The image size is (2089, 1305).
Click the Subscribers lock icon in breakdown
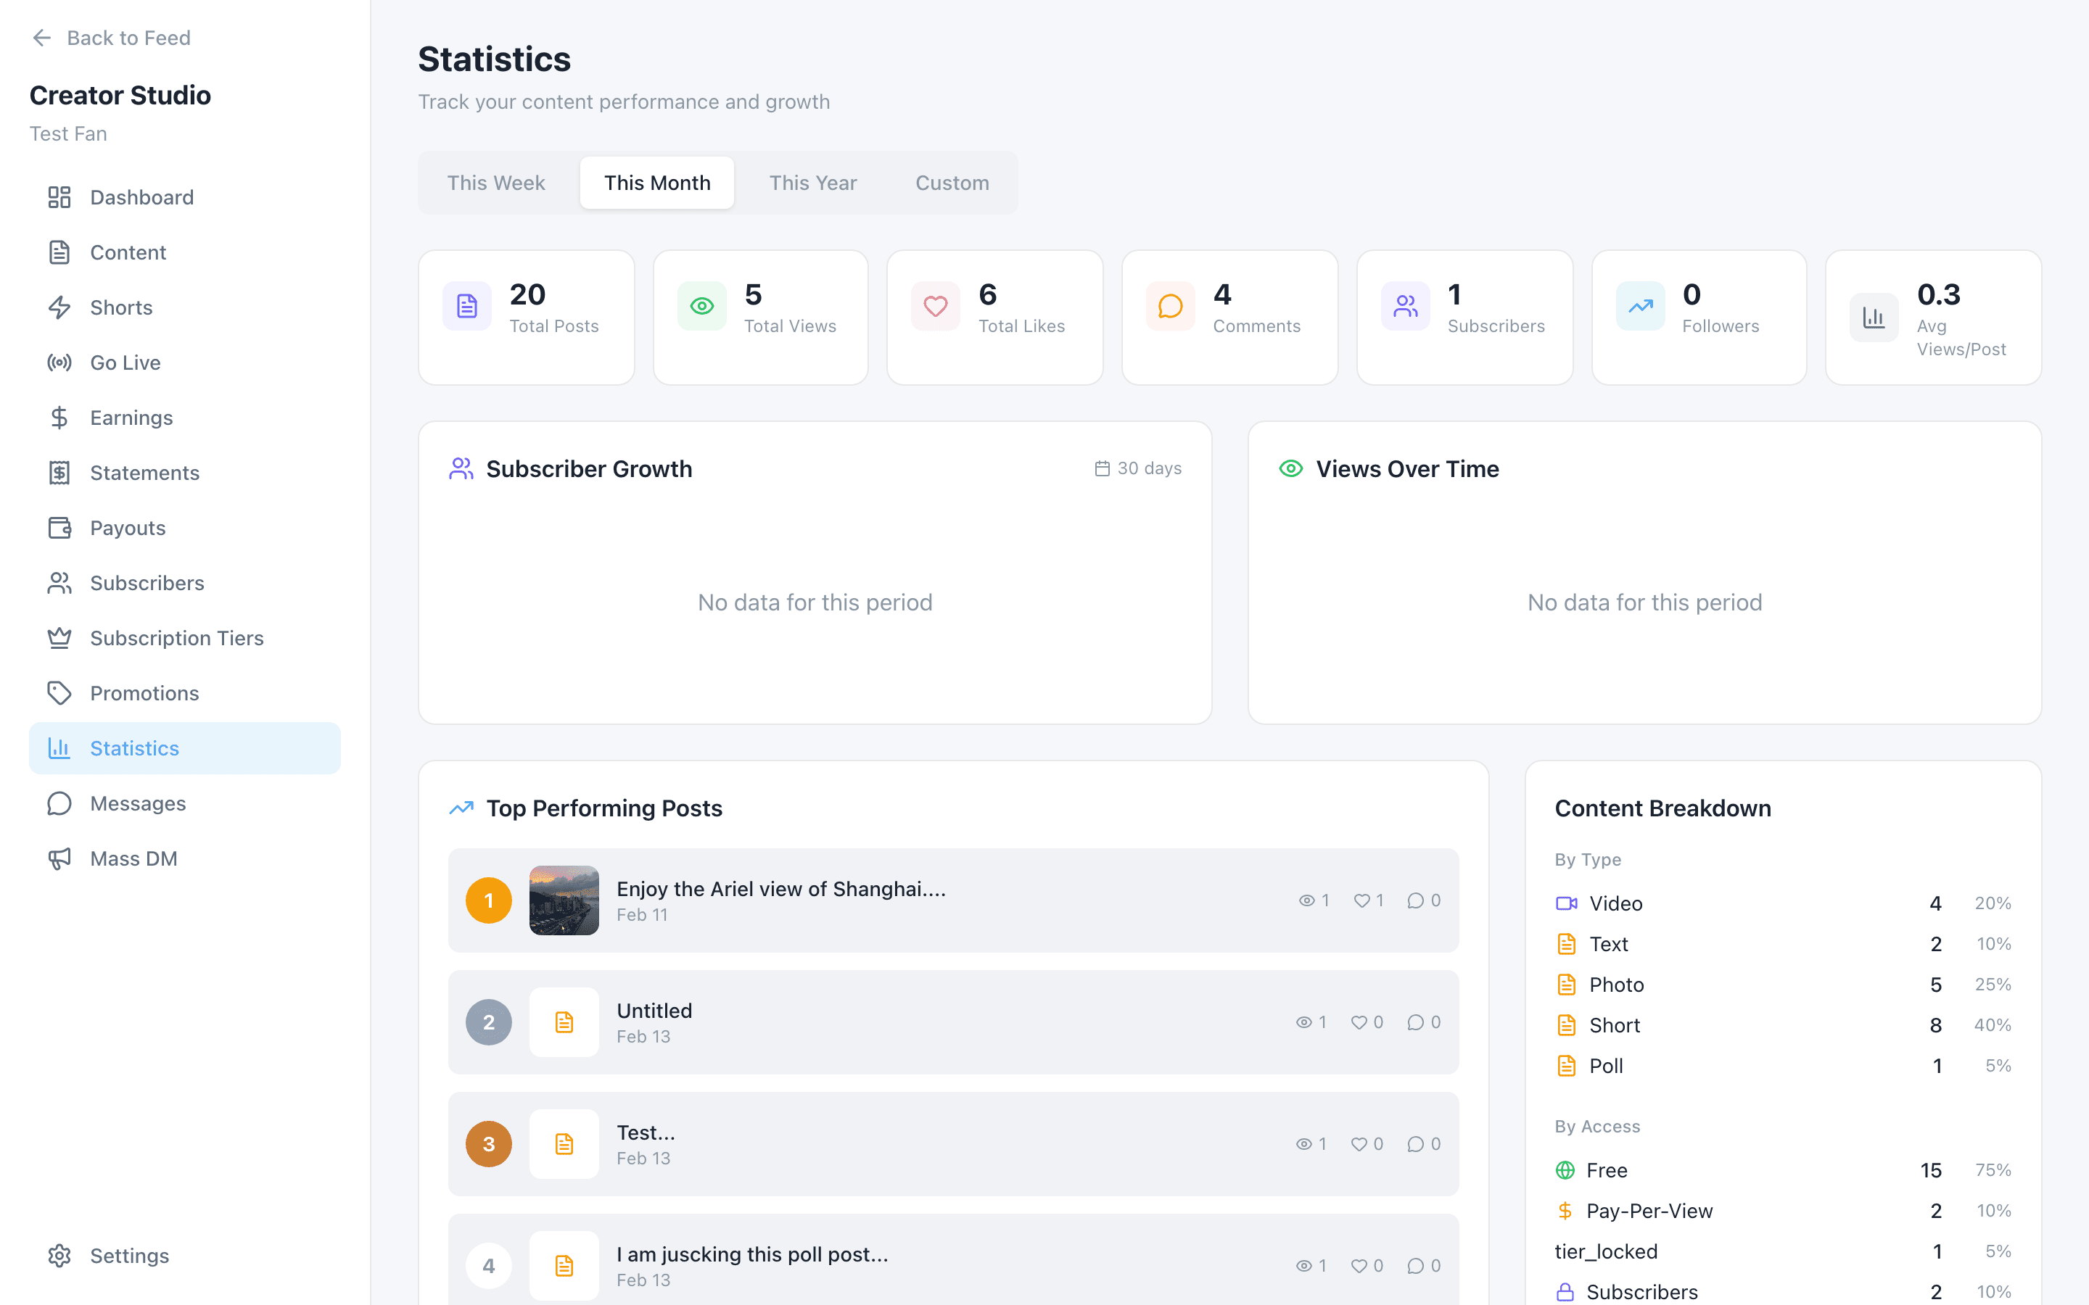(1565, 1292)
